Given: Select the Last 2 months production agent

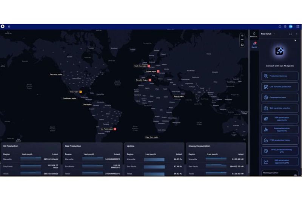Looking at the screenshot, I should (x=280, y=87).
